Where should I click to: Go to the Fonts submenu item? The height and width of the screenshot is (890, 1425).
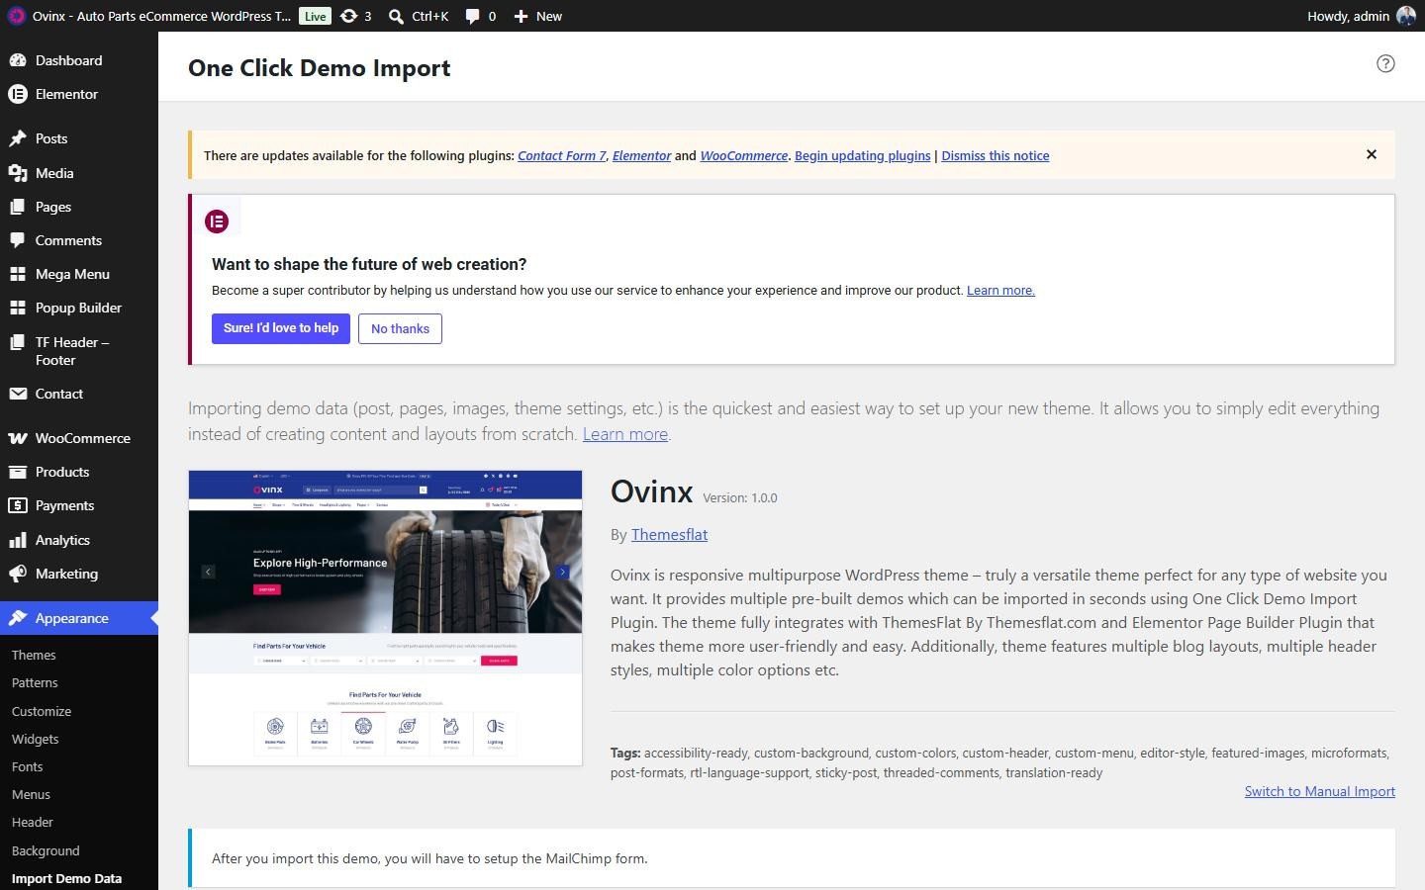tap(28, 766)
